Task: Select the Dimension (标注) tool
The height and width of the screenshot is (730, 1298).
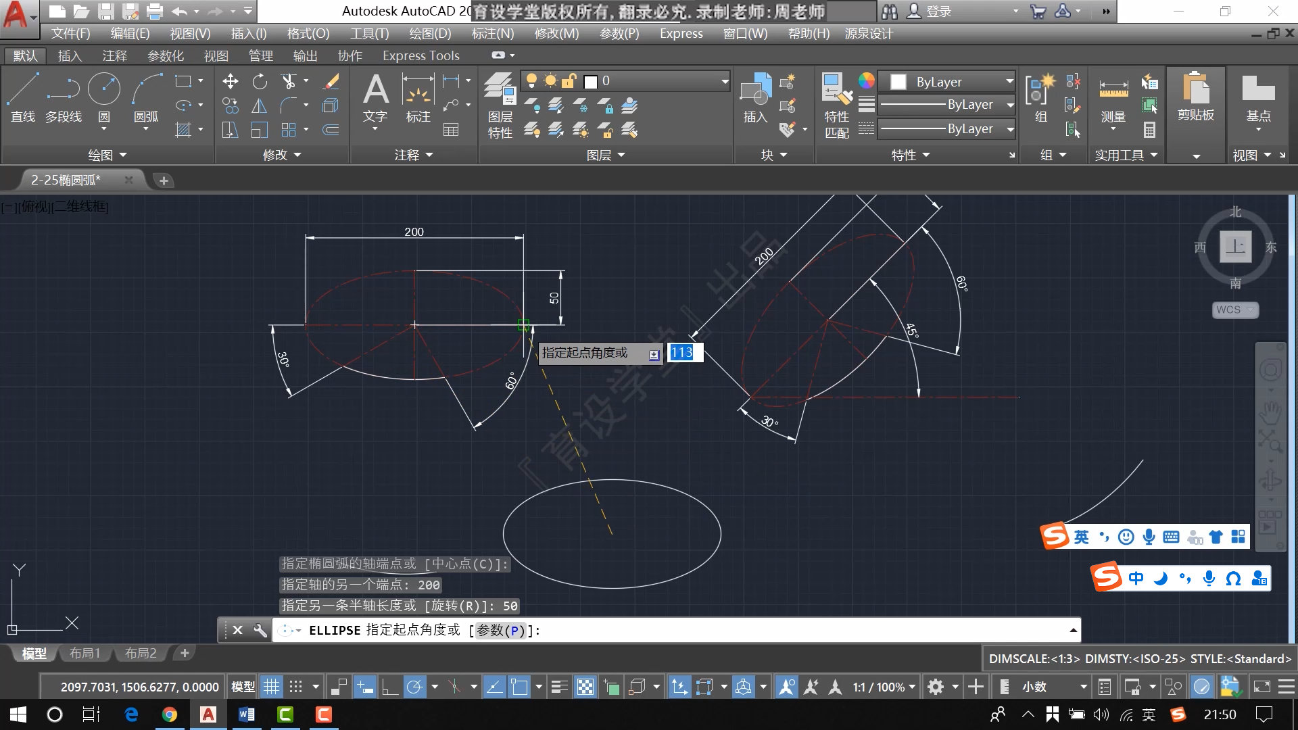Action: [x=418, y=98]
